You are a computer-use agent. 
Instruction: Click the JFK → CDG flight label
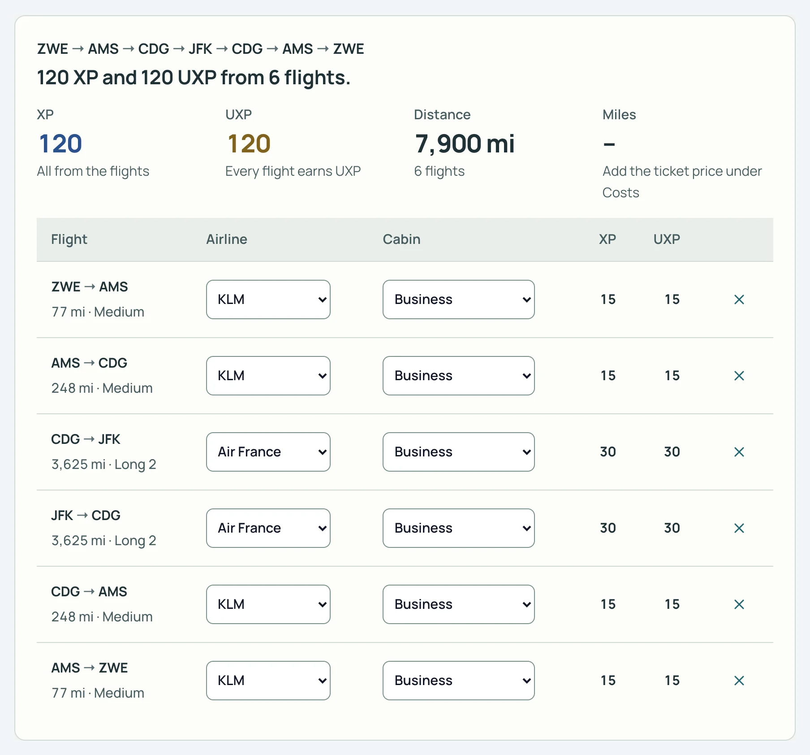86,516
